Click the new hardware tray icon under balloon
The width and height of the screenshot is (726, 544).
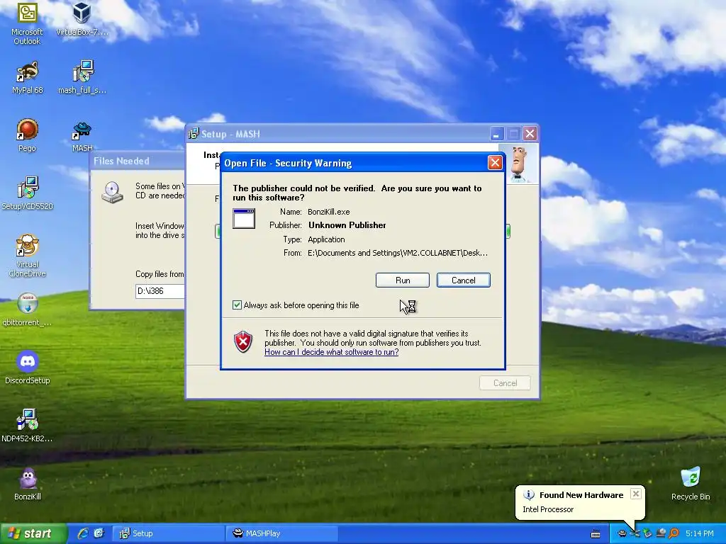[x=635, y=533]
